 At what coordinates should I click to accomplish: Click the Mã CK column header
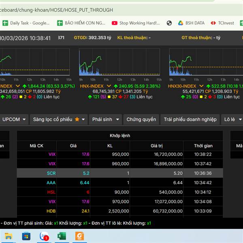36,146
